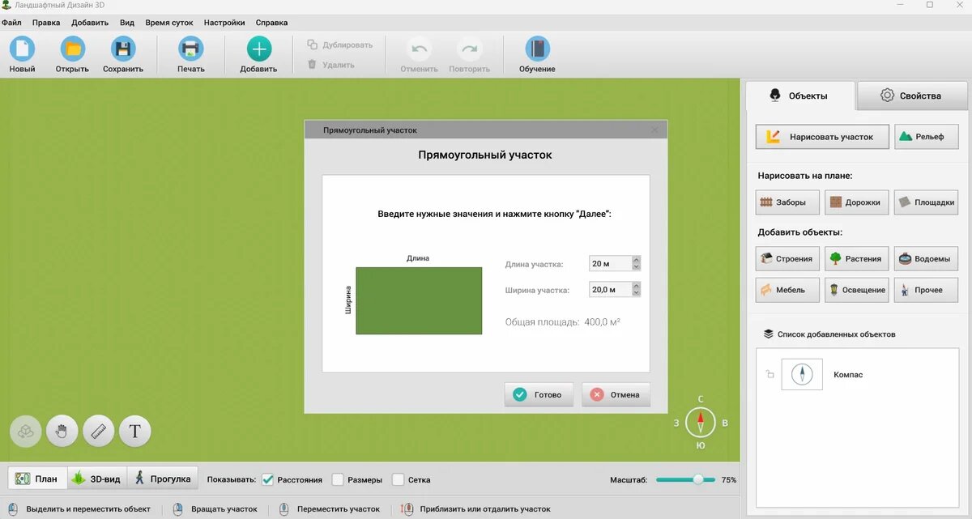The width and height of the screenshot is (972, 519).
Task: Click the Удалить trash toolbar item
Action: click(330, 65)
